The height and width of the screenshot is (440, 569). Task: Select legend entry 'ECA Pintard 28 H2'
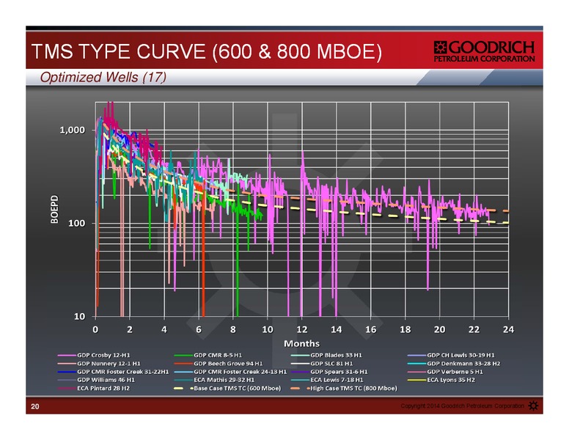[94, 388]
